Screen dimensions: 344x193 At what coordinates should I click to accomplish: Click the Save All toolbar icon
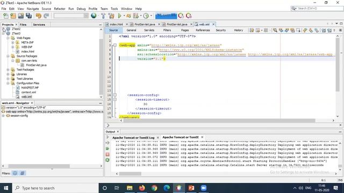[28, 16]
